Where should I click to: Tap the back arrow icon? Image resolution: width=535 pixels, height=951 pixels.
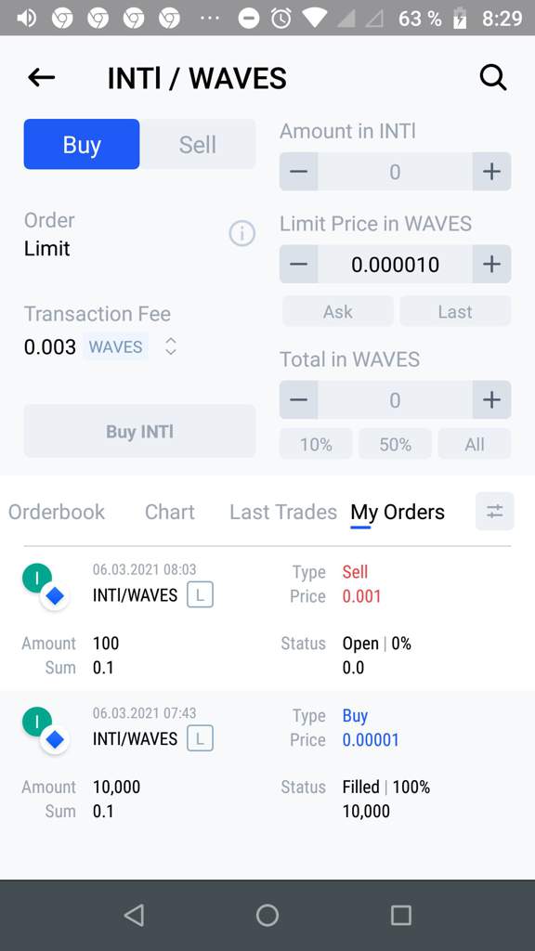point(41,78)
